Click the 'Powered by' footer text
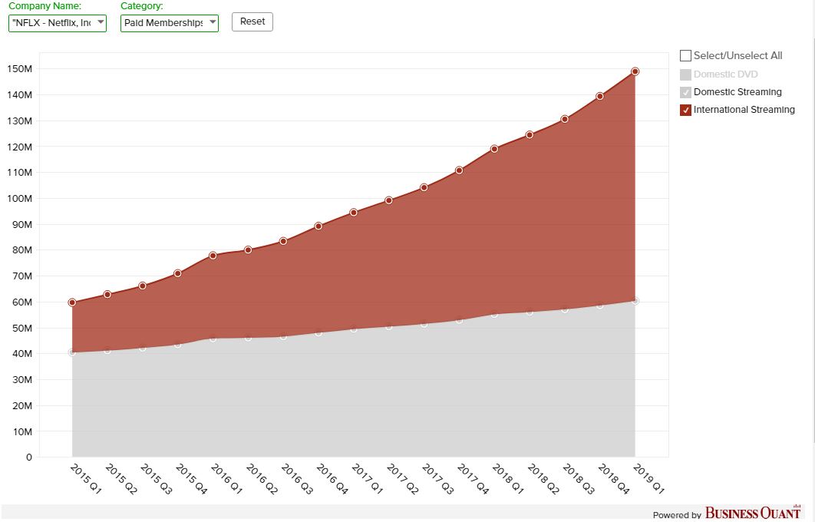This screenshot has height=522, width=815. [678, 515]
